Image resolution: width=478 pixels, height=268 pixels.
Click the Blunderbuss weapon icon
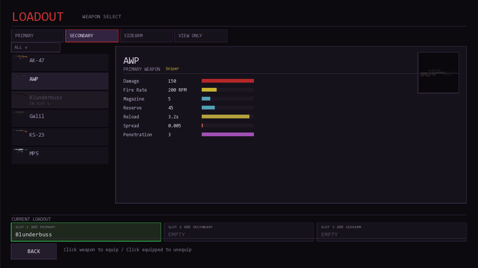click(x=21, y=94)
